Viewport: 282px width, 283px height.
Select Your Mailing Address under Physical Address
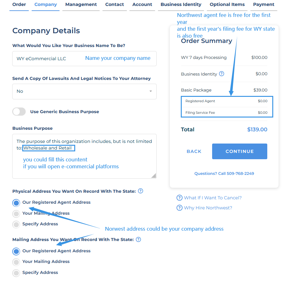16,214
